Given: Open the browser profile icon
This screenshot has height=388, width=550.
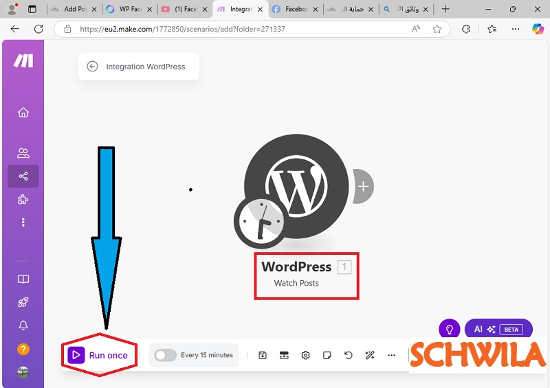Looking at the screenshot, I should pyautogui.click(x=12, y=9).
